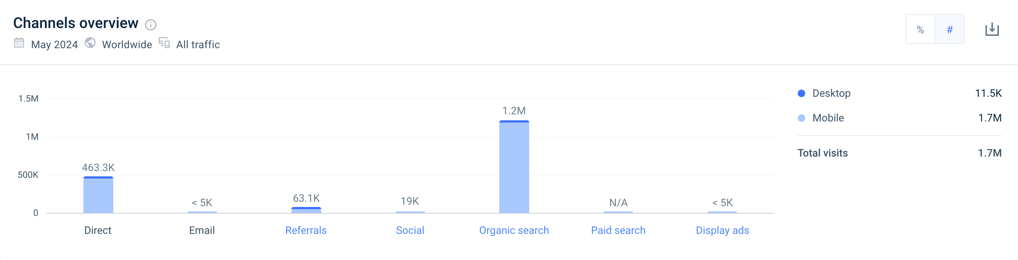The image size is (1018, 260).
Task: Switch chart to absolute numbers view
Action: click(x=949, y=30)
